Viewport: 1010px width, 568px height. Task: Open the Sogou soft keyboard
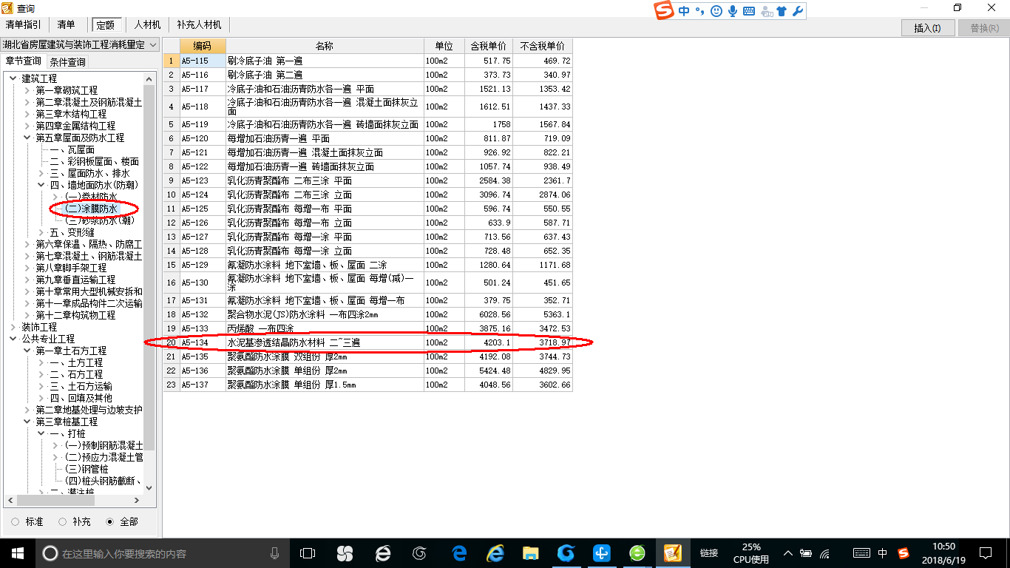tap(749, 11)
